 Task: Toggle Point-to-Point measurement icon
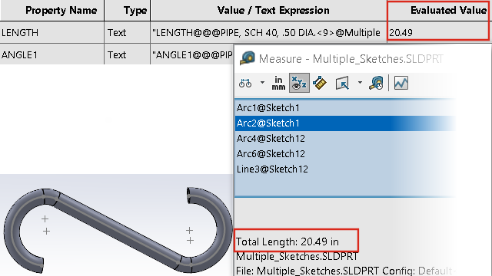pos(320,83)
